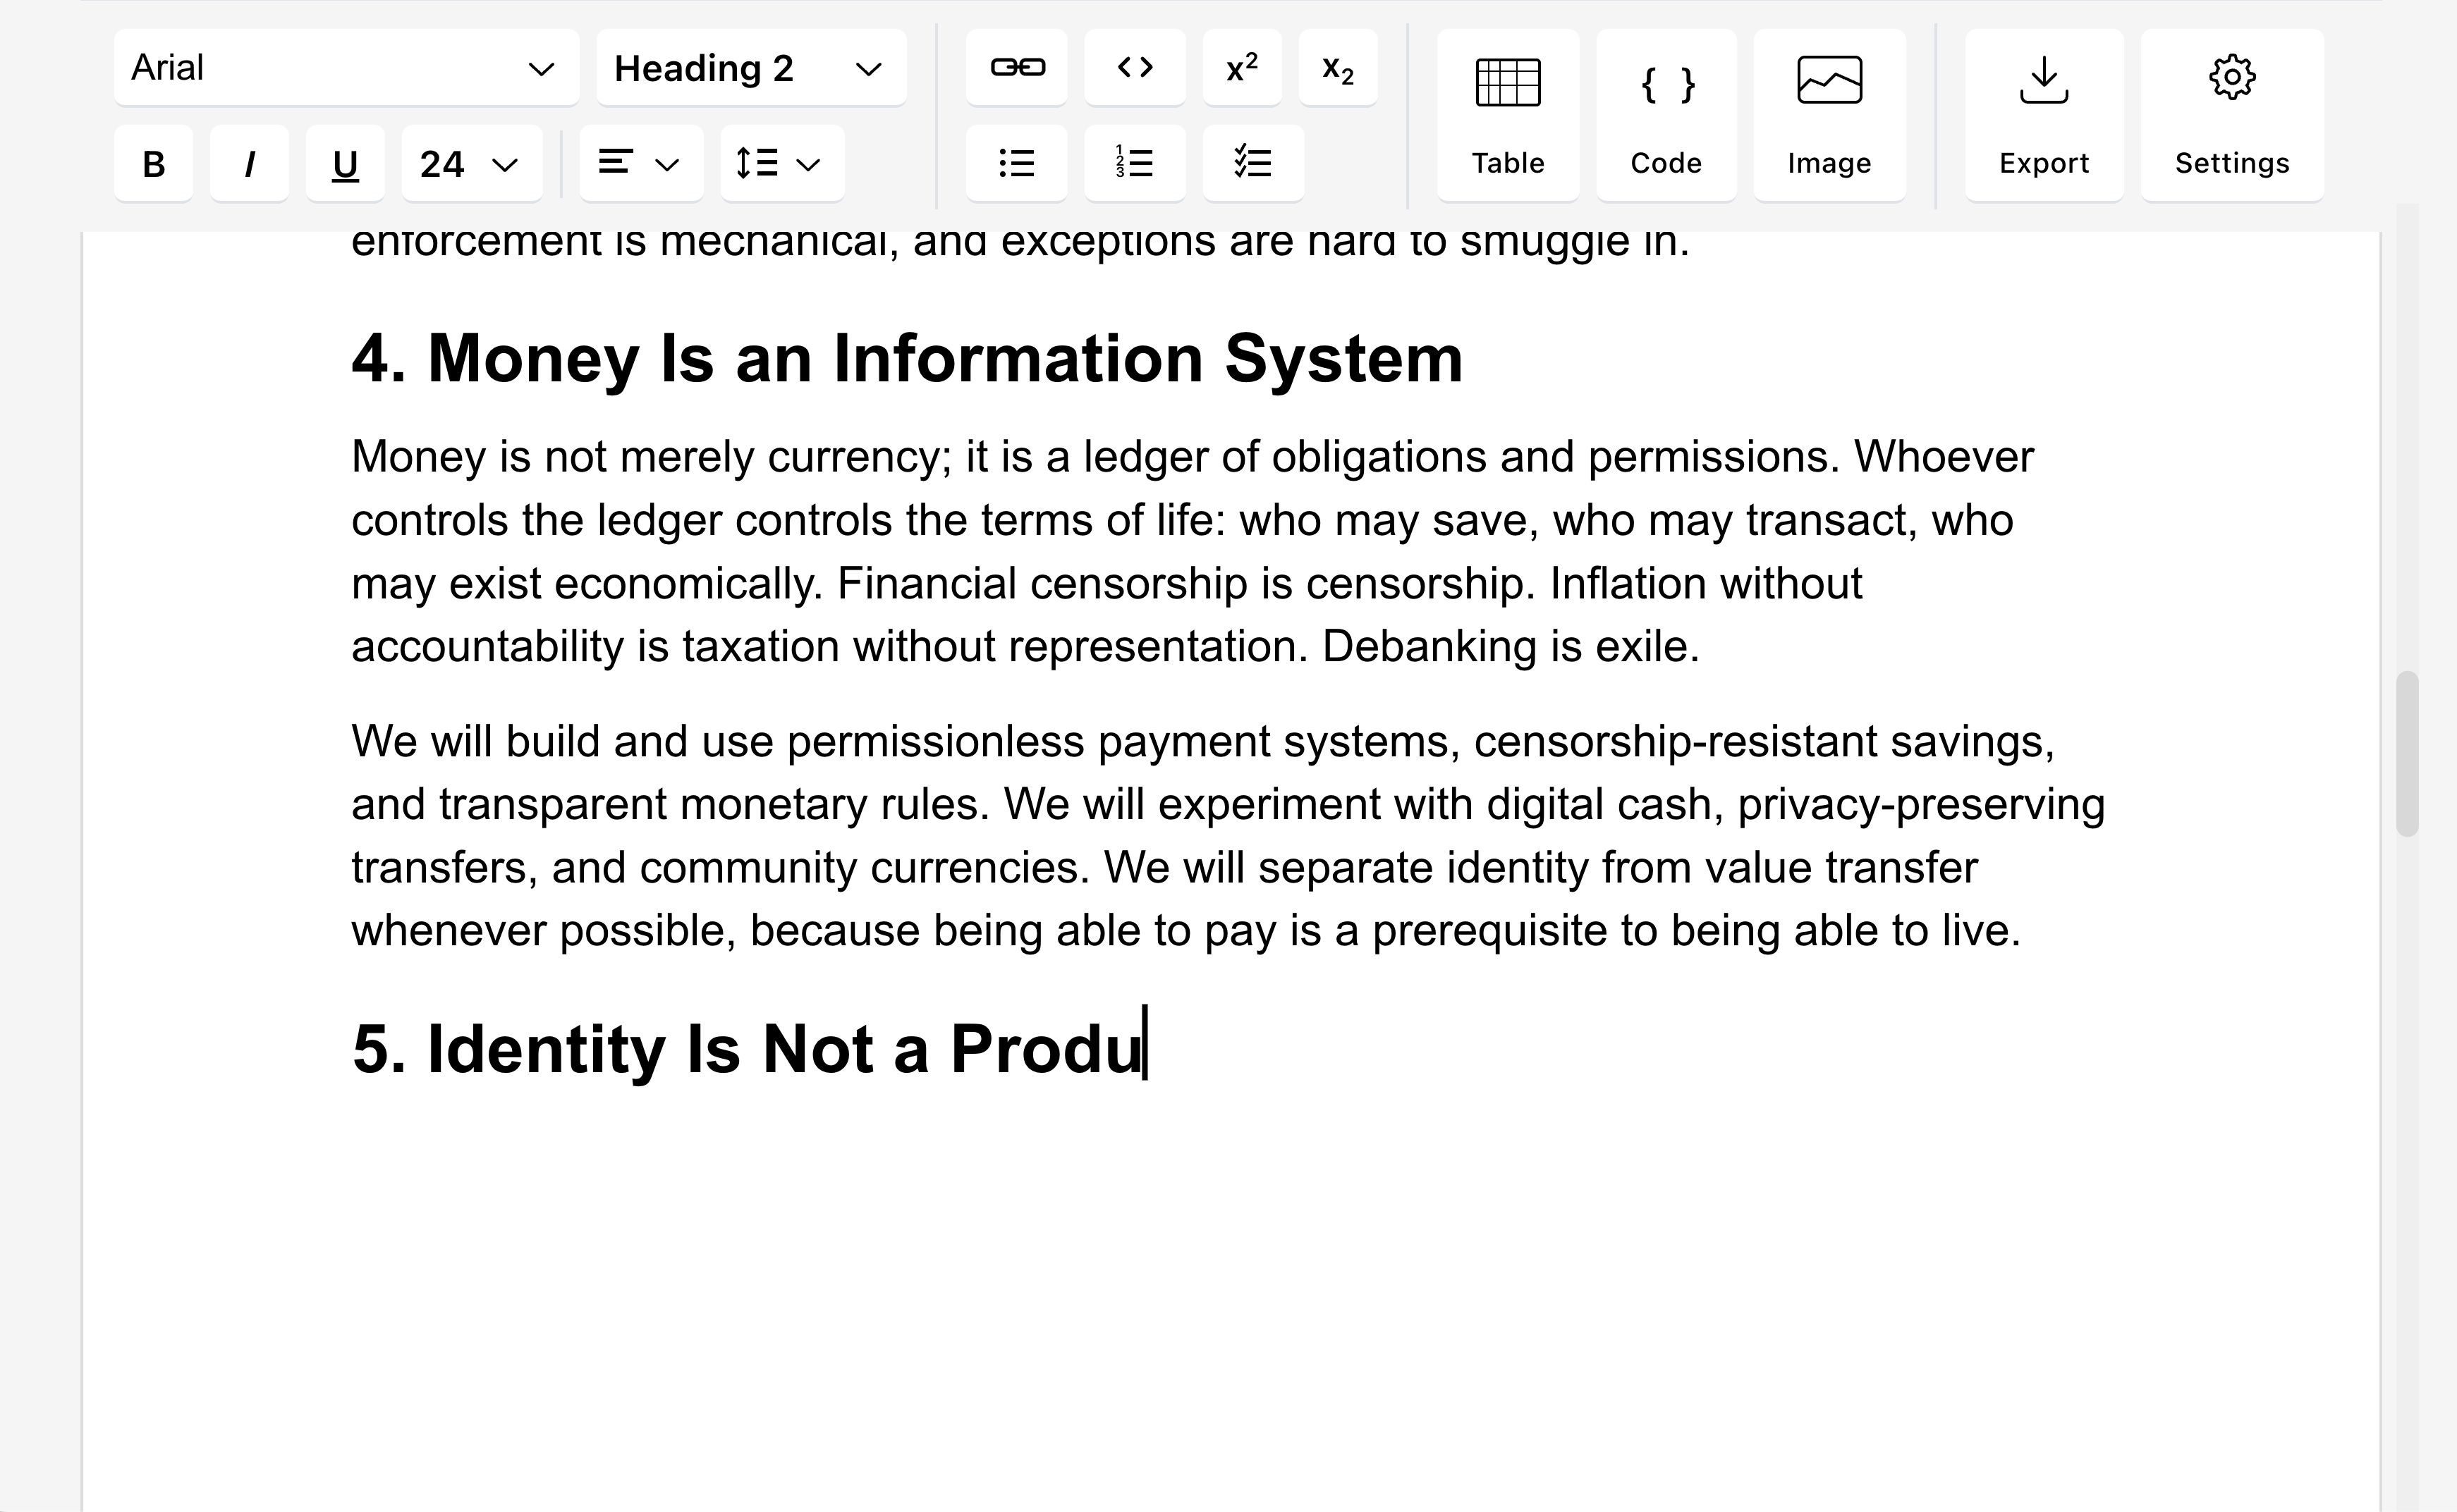2457x1512 pixels.
Task: Expand the line spacing options
Action: (x=781, y=163)
